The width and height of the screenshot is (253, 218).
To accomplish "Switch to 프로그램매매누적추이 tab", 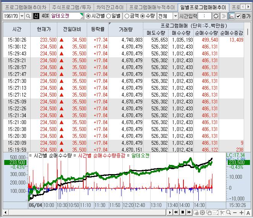I will (x=152, y=7).
